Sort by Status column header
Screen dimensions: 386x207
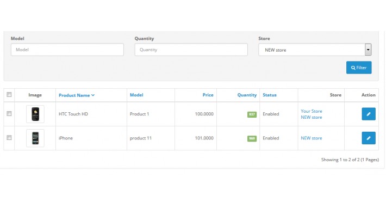[270, 95]
